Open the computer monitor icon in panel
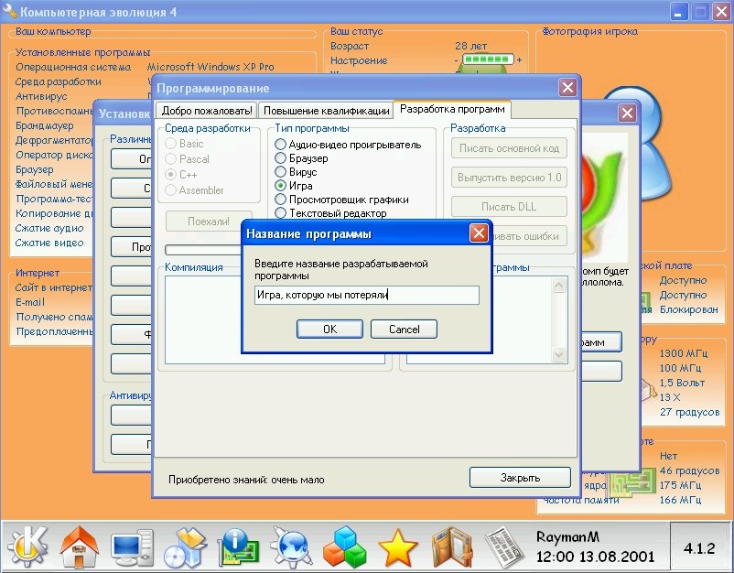 pos(133,547)
